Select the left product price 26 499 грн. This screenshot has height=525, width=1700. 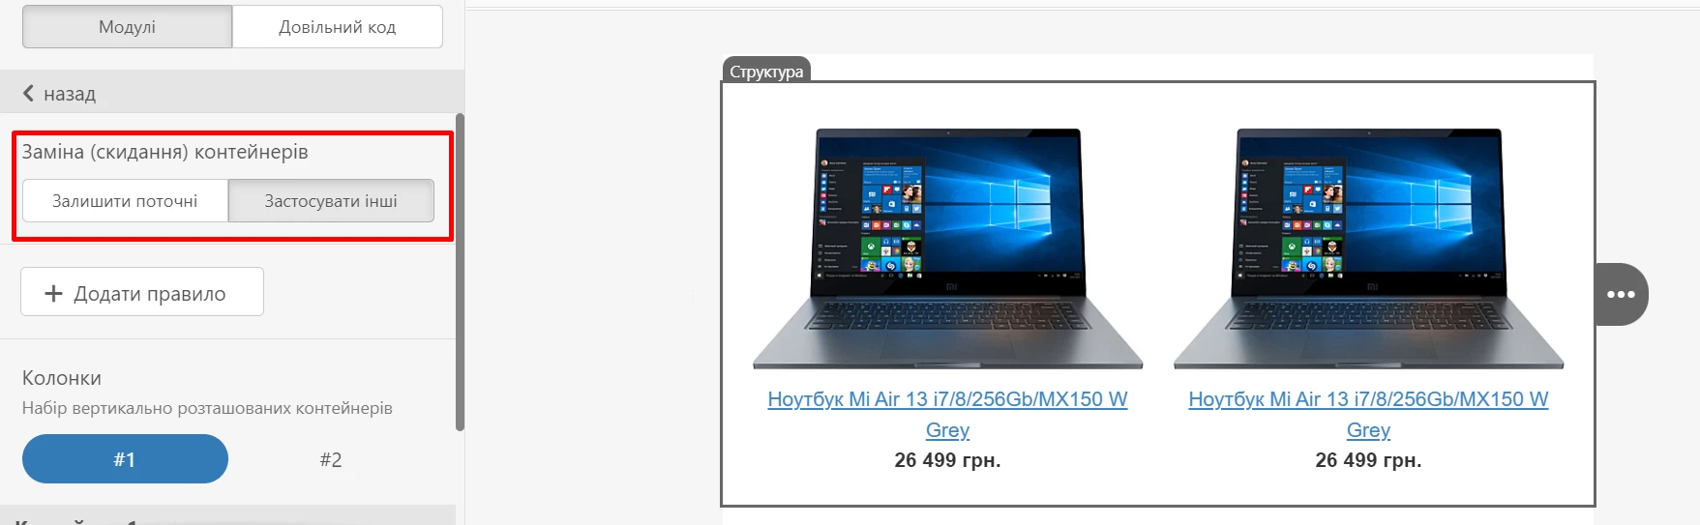pos(947,460)
